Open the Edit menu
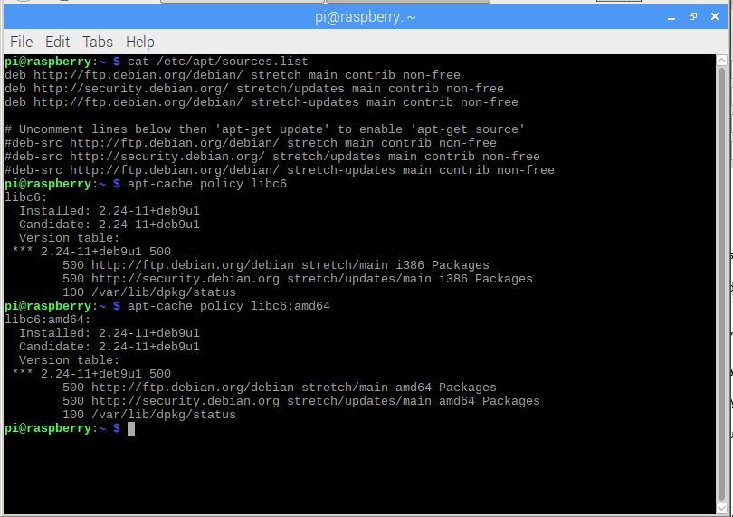Viewport: 733px width, 517px height. 58,43
